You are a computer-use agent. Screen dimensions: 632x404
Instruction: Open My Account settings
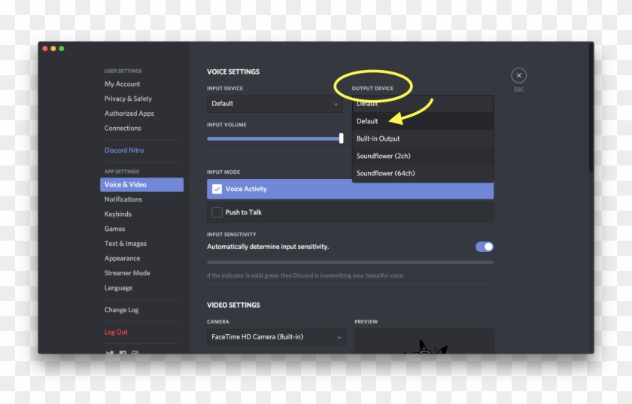pyautogui.click(x=122, y=84)
